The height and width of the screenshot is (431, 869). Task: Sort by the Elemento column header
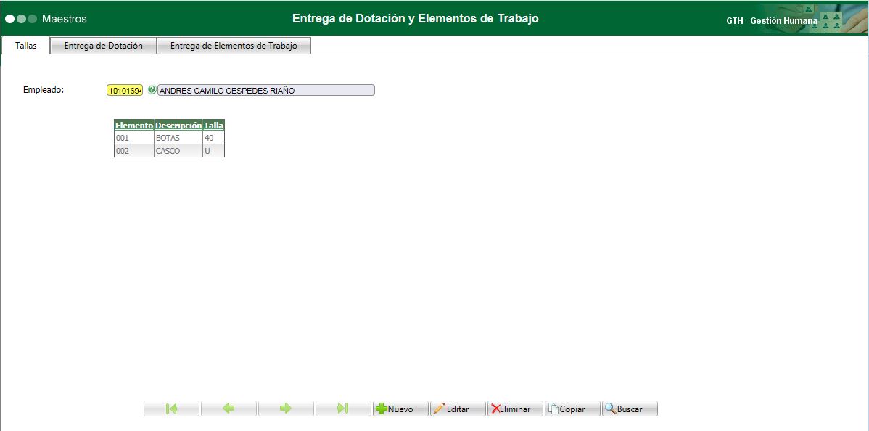tap(134, 126)
